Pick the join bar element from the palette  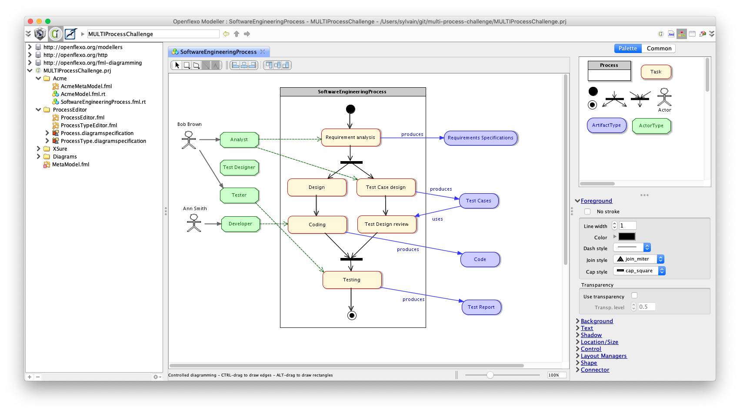pyautogui.click(x=640, y=99)
